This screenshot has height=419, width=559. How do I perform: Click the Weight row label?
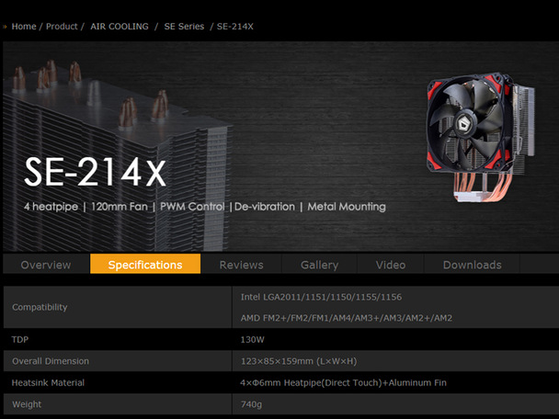(27, 404)
